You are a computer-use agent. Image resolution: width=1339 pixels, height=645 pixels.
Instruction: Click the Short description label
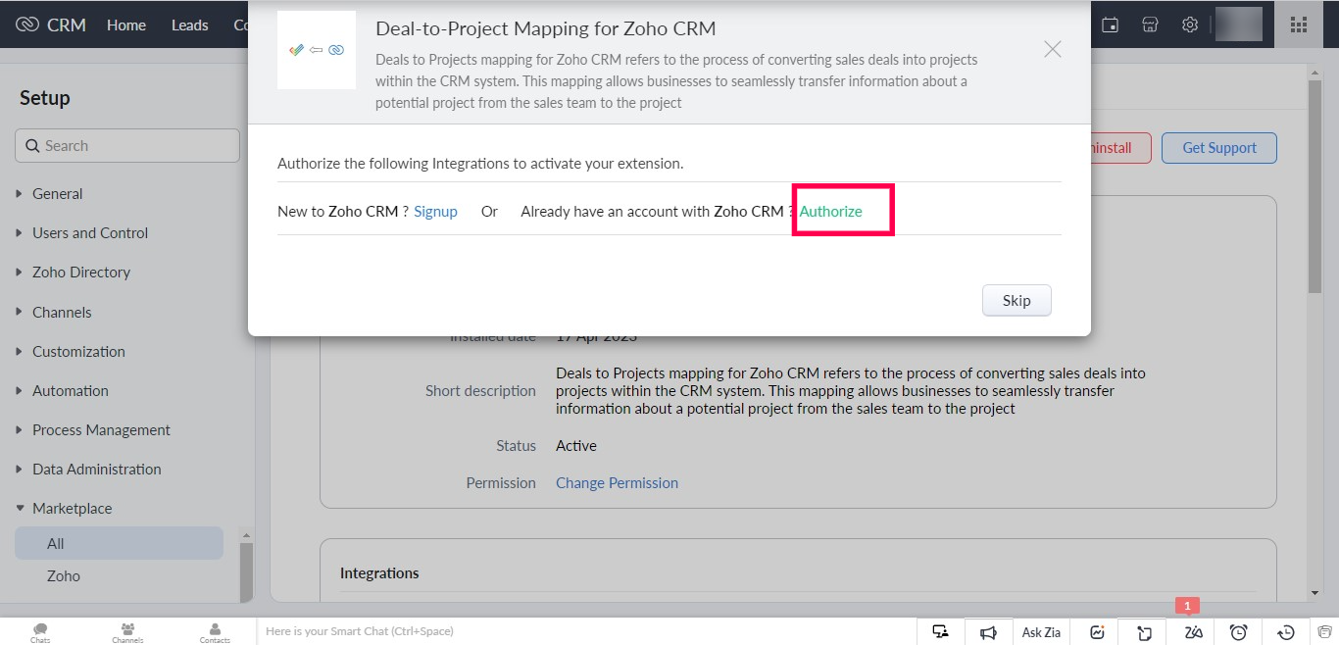480,391
